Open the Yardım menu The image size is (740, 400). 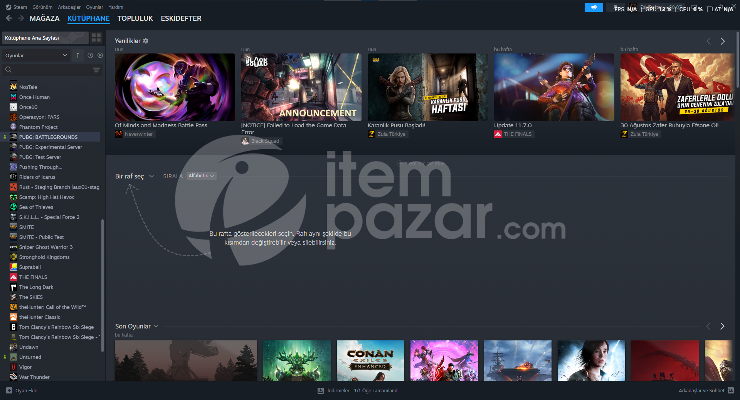(116, 7)
